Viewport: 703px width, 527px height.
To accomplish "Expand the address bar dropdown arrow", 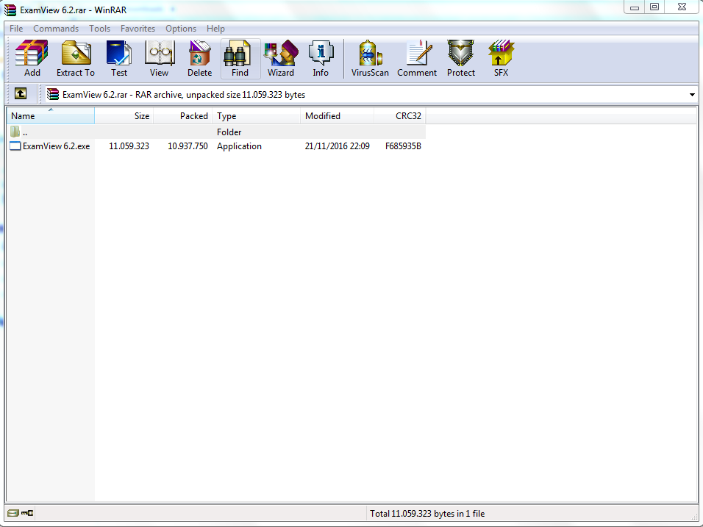I will 692,95.
